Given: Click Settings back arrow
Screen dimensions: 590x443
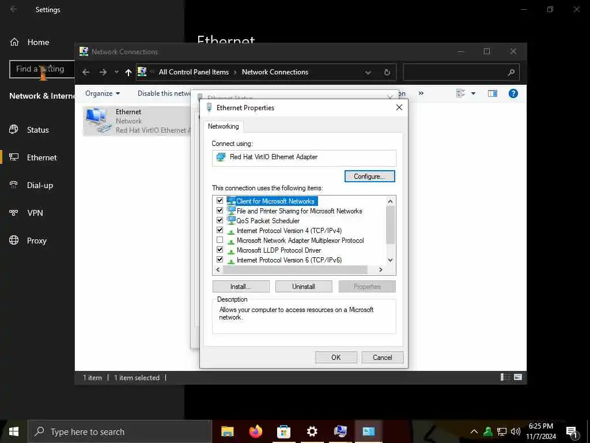Looking at the screenshot, I should 14,9.
